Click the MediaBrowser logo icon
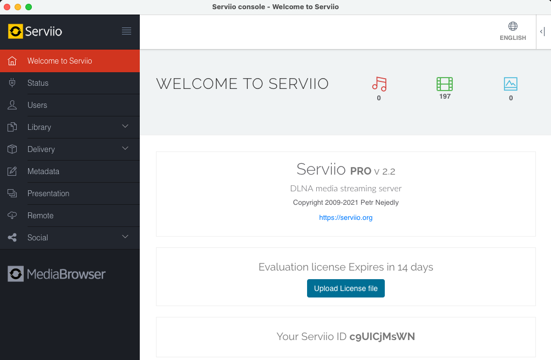This screenshot has height=360, width=551. (x=16, y=274)
